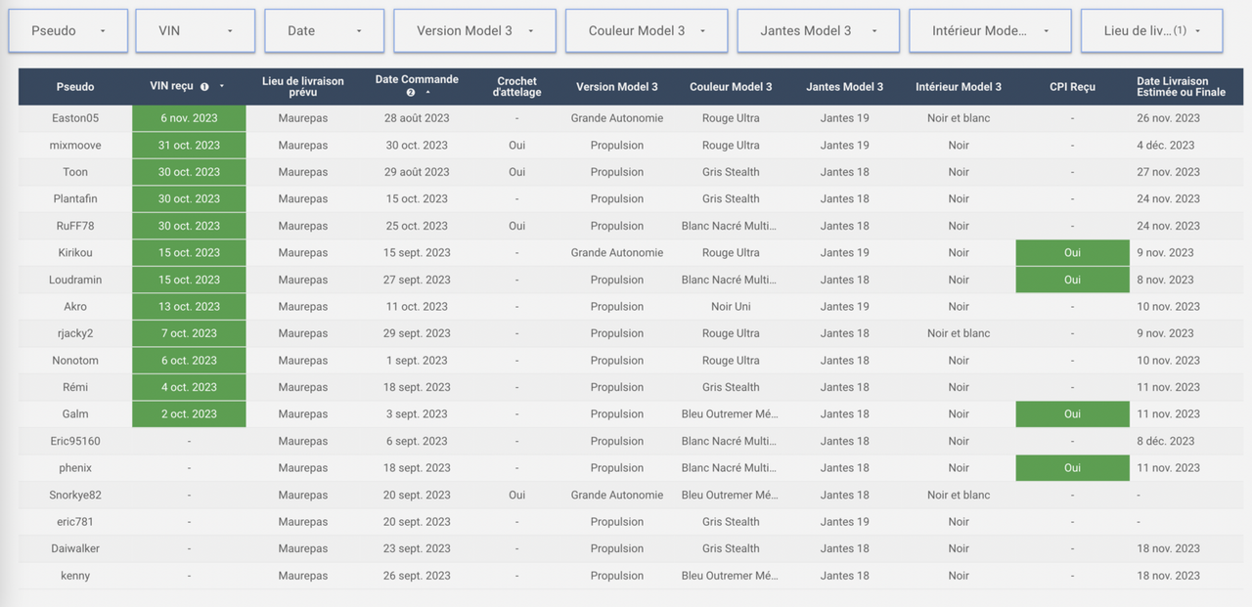Select the pseudo mixmoove

75,146
